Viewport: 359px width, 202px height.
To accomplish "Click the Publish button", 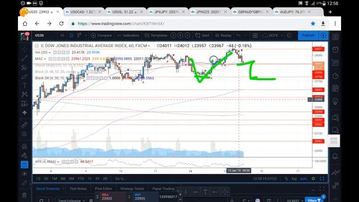I will 308,35.
